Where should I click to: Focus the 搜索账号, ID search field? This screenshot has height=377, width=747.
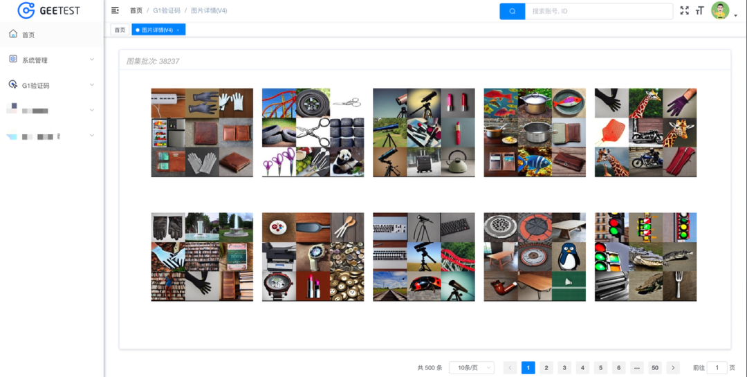(x=599, y=11)
